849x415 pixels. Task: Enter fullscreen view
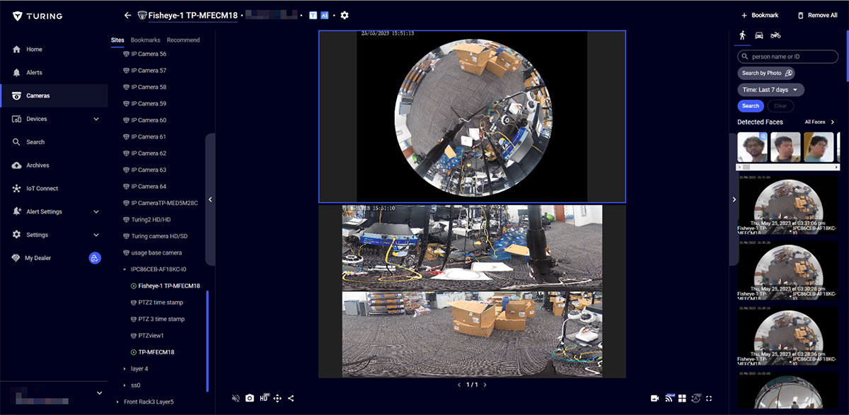point(709,398)
